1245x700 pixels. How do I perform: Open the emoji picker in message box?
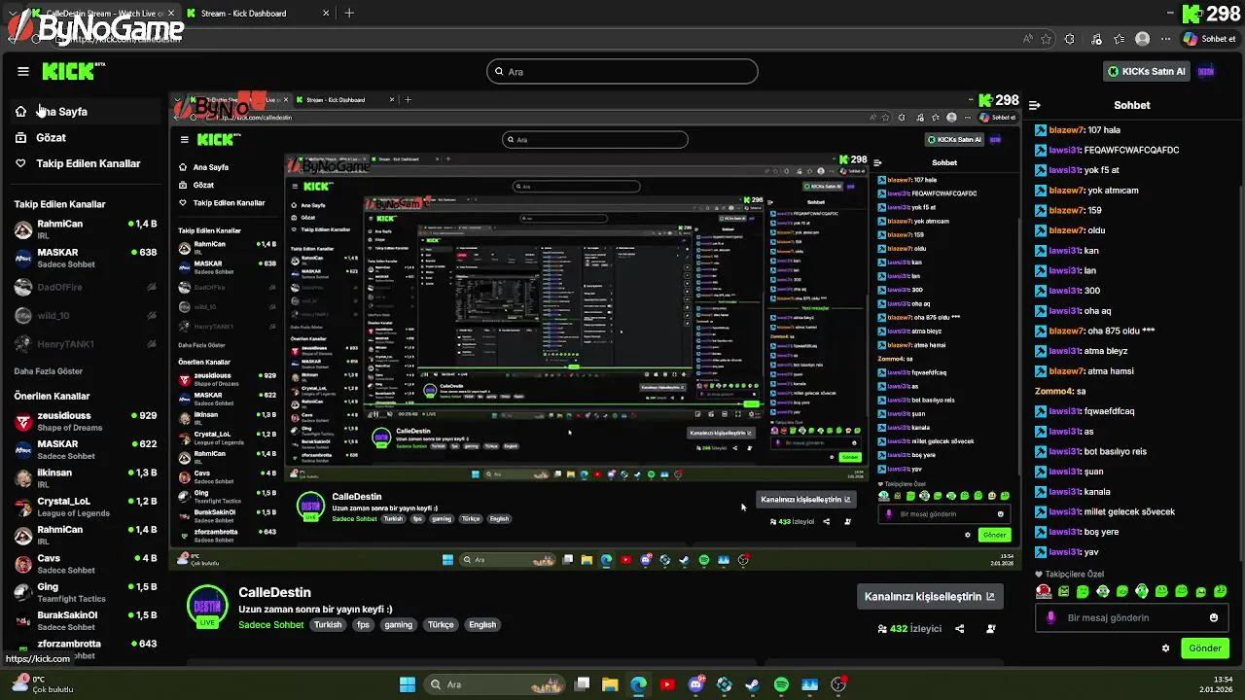[1214, 617]
